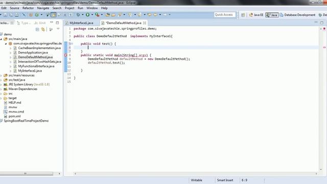Open the New Java Class dropdown arrow
Viewport: 327px width, 184px height.
(41, 15)
